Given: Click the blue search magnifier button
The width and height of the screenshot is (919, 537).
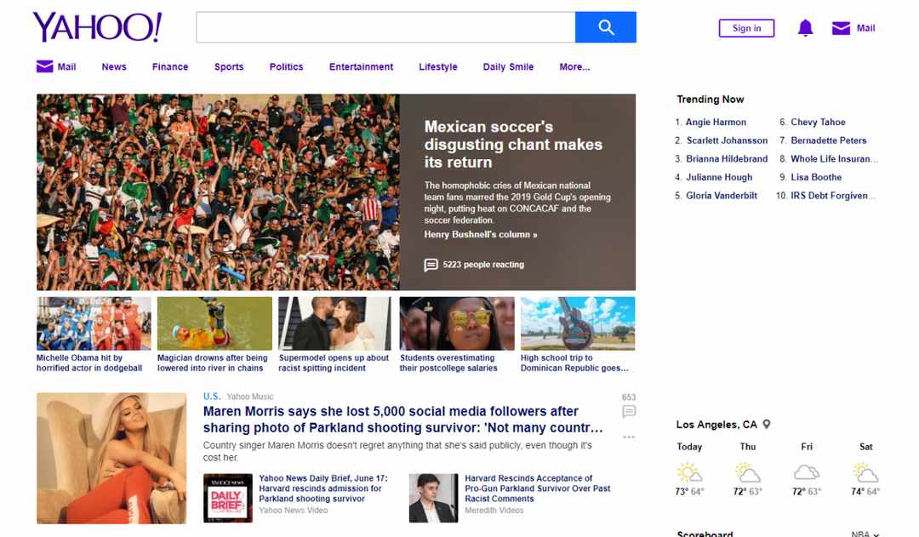Looking at the screenshot, I should click(606, 27).
